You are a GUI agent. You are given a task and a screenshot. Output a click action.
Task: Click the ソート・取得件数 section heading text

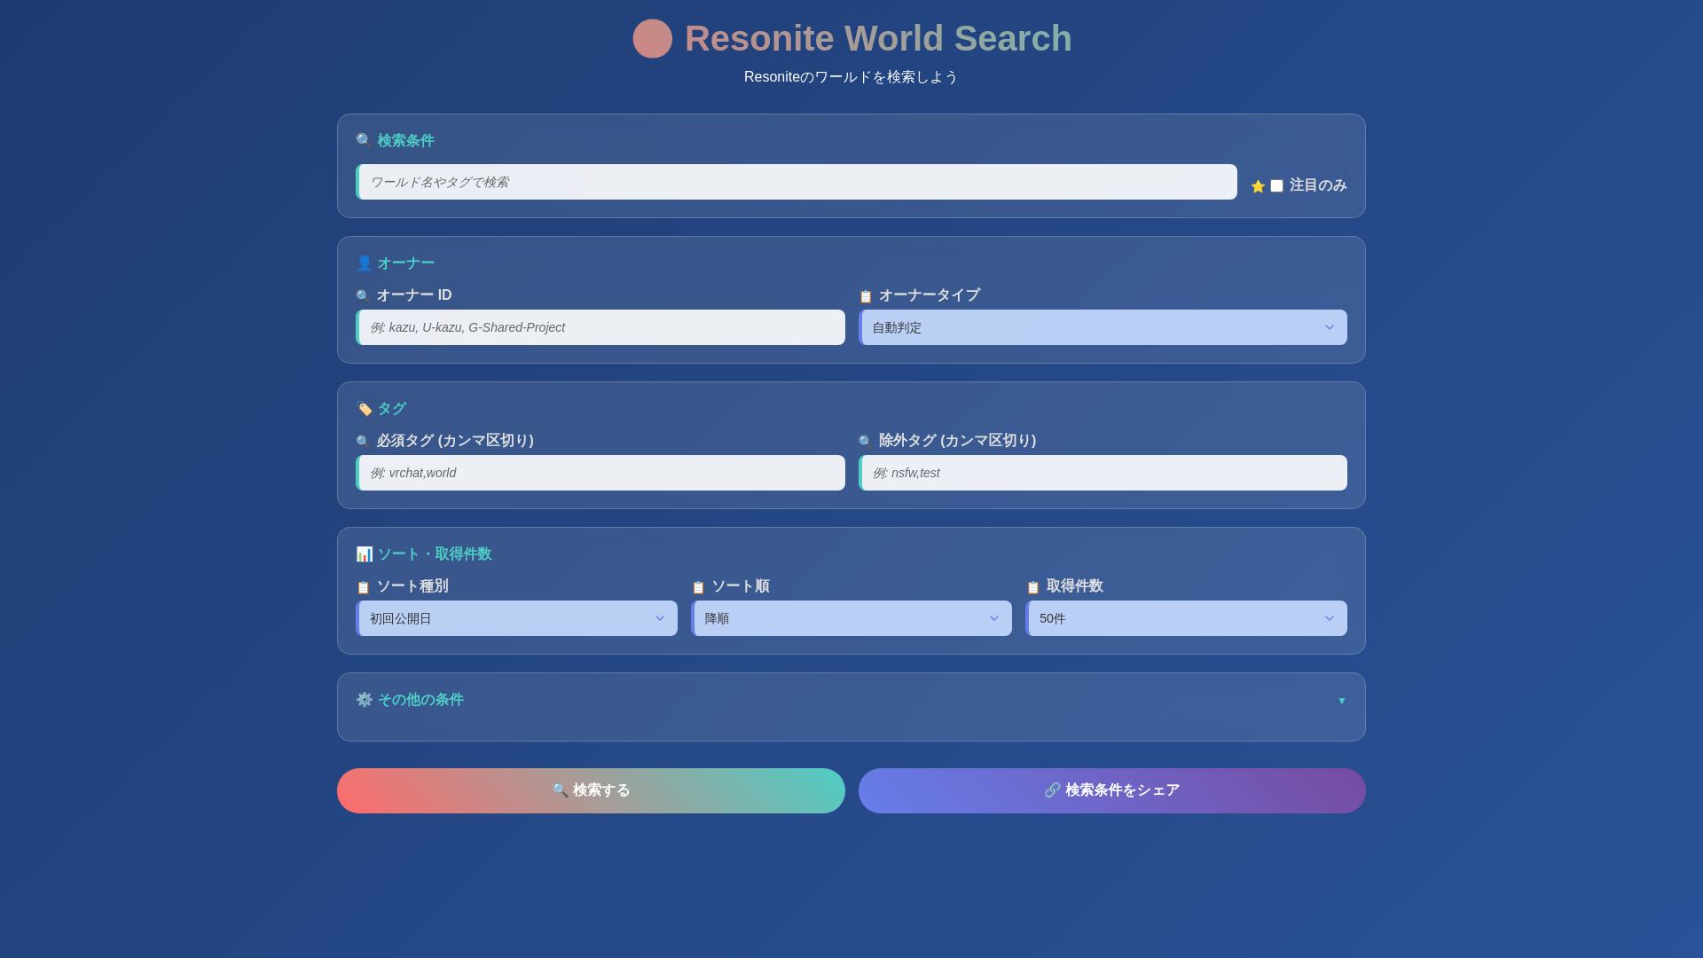pyautogui.click(x=435, y=554)
